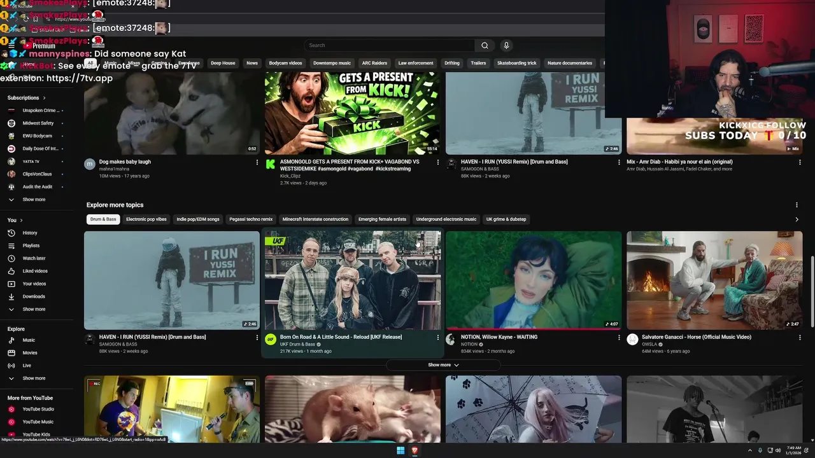815x458 pixels.
Task: Open YATTA TV subscription channel
Action: coord(31,162)
